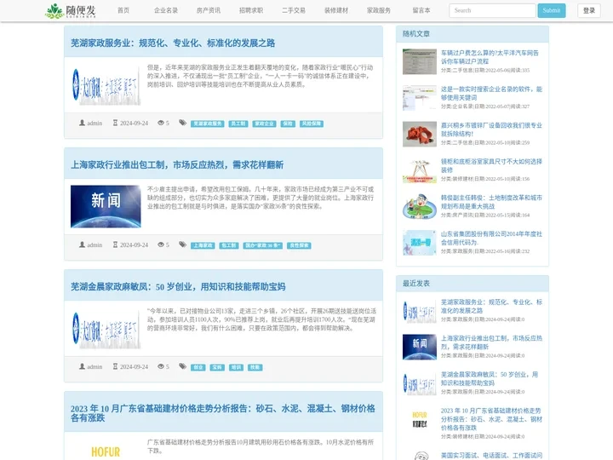The height and width of the screenshot is (460, 613).
Task: Click the 家政企业 tag
Action: pyautogui.click(x=264, y=124)
